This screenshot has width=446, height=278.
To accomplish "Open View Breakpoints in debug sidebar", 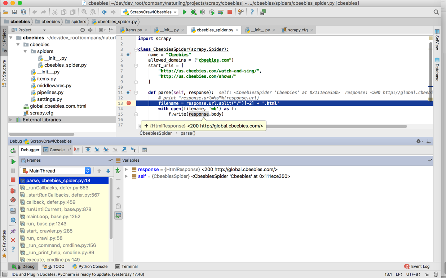I will pyautogui.click(x=13, y=191).
